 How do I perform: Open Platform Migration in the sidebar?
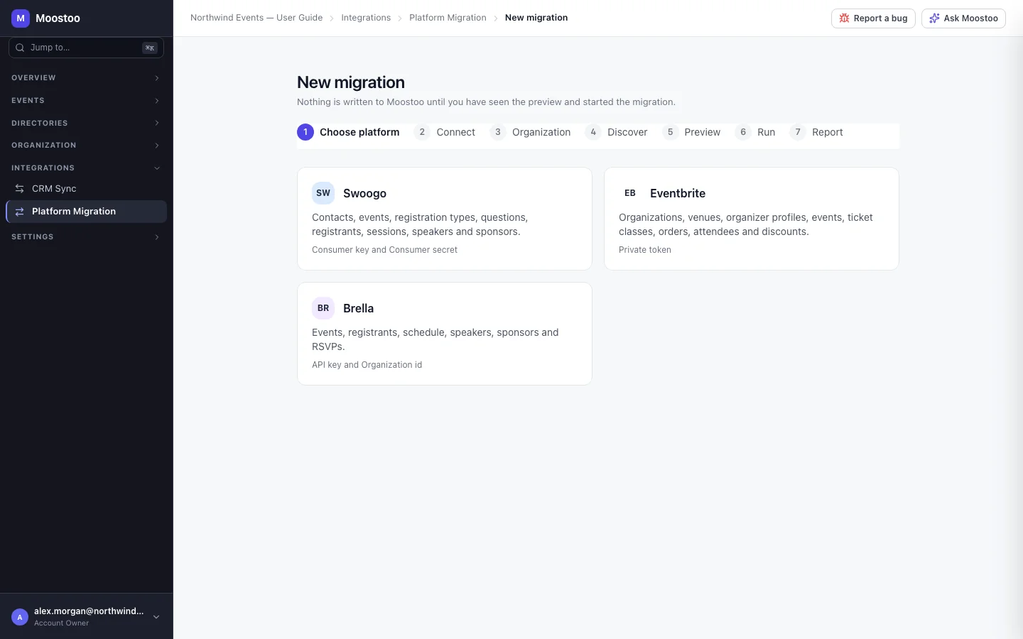pyautogui.click(x=87, y=212)
